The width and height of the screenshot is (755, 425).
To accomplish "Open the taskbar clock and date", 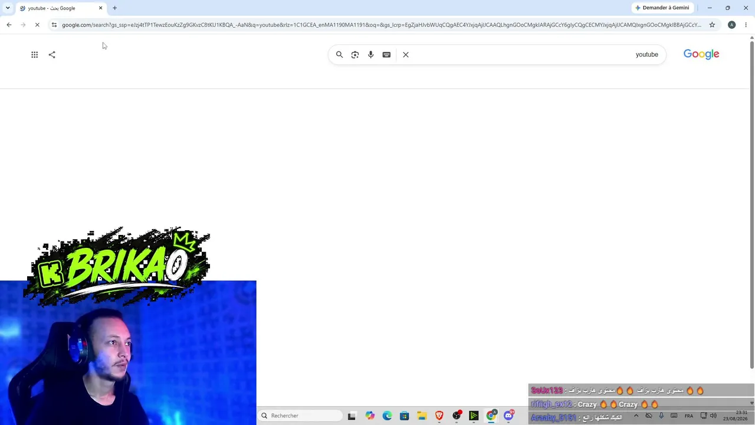I will tap(735, 416).
